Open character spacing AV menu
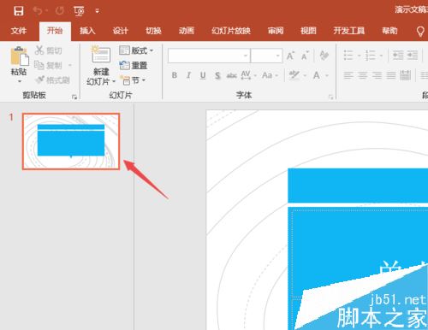Image resolution: width=428 pixels, height=330 pixels. point(249,75)
